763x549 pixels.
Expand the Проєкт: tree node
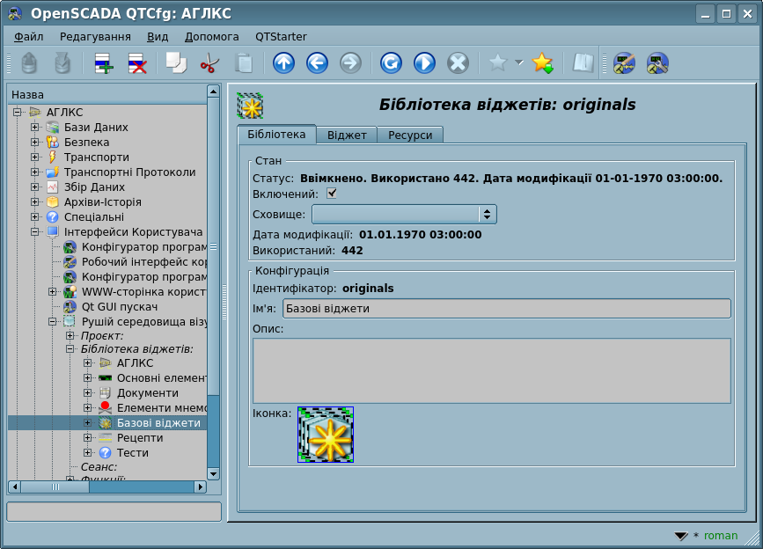(x=70, y=336)
